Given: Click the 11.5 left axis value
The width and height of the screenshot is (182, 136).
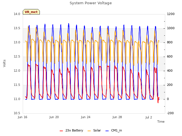Looking at the screenshot, I should (x=17, y=85).
